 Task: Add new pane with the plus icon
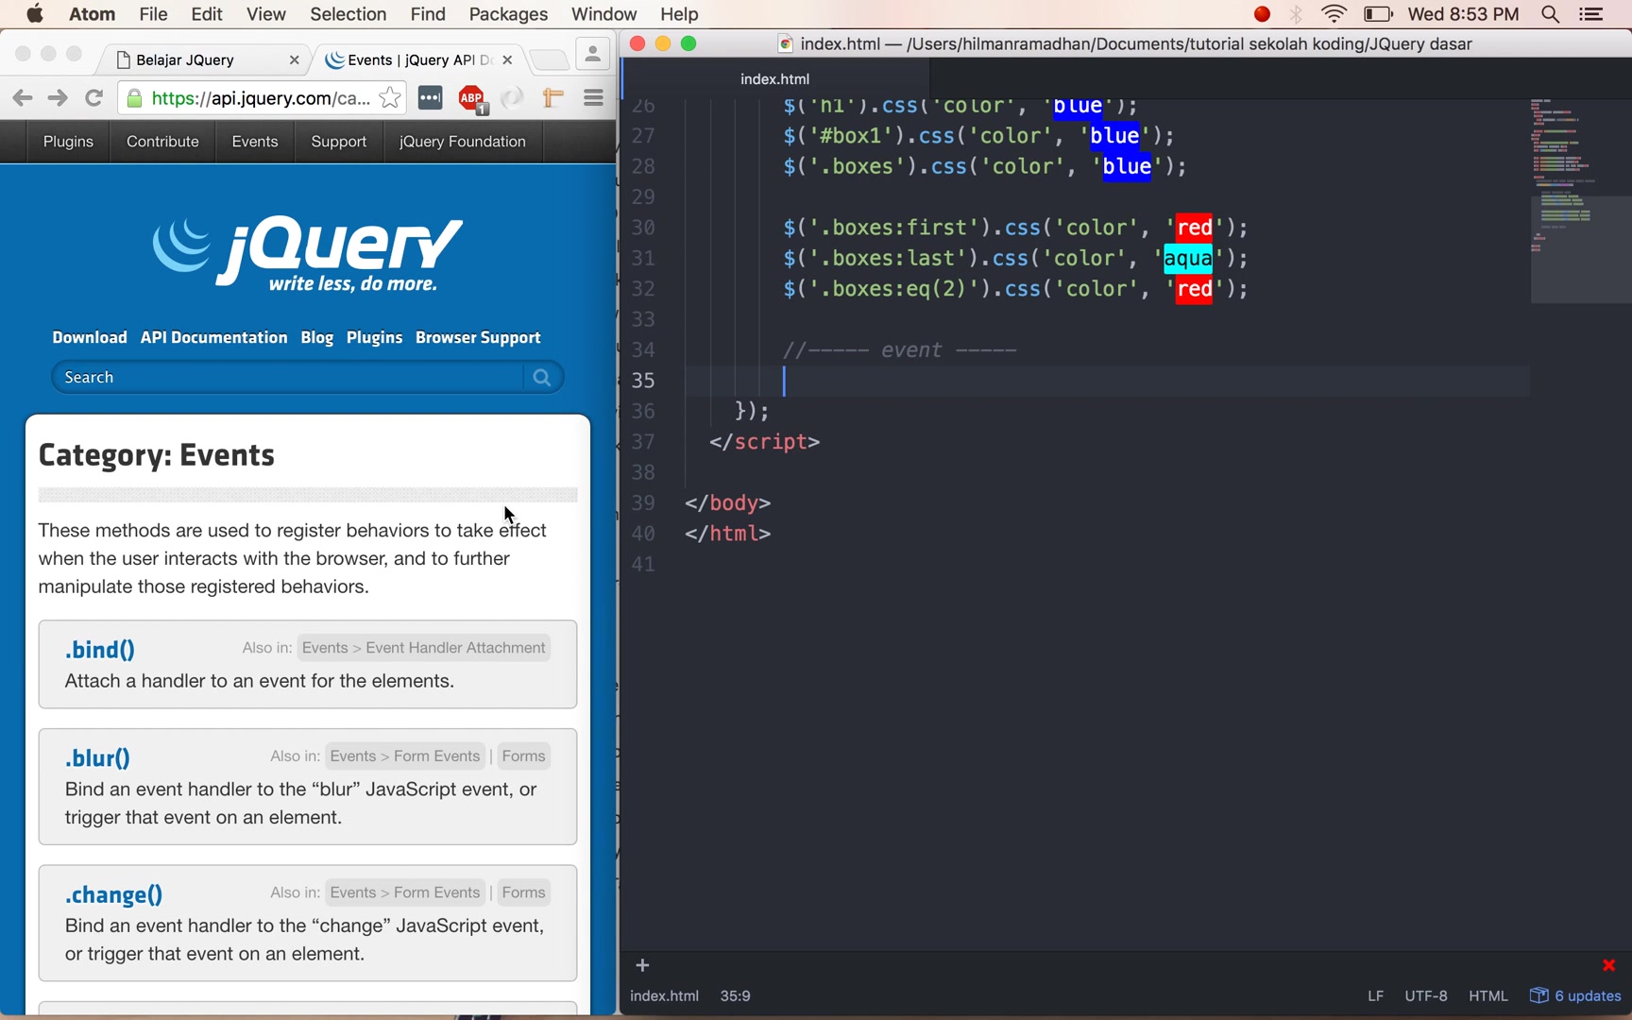click(642, 965)
